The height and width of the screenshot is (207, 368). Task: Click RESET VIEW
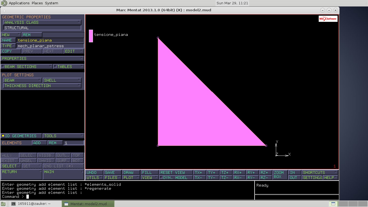tap(176, 172)
